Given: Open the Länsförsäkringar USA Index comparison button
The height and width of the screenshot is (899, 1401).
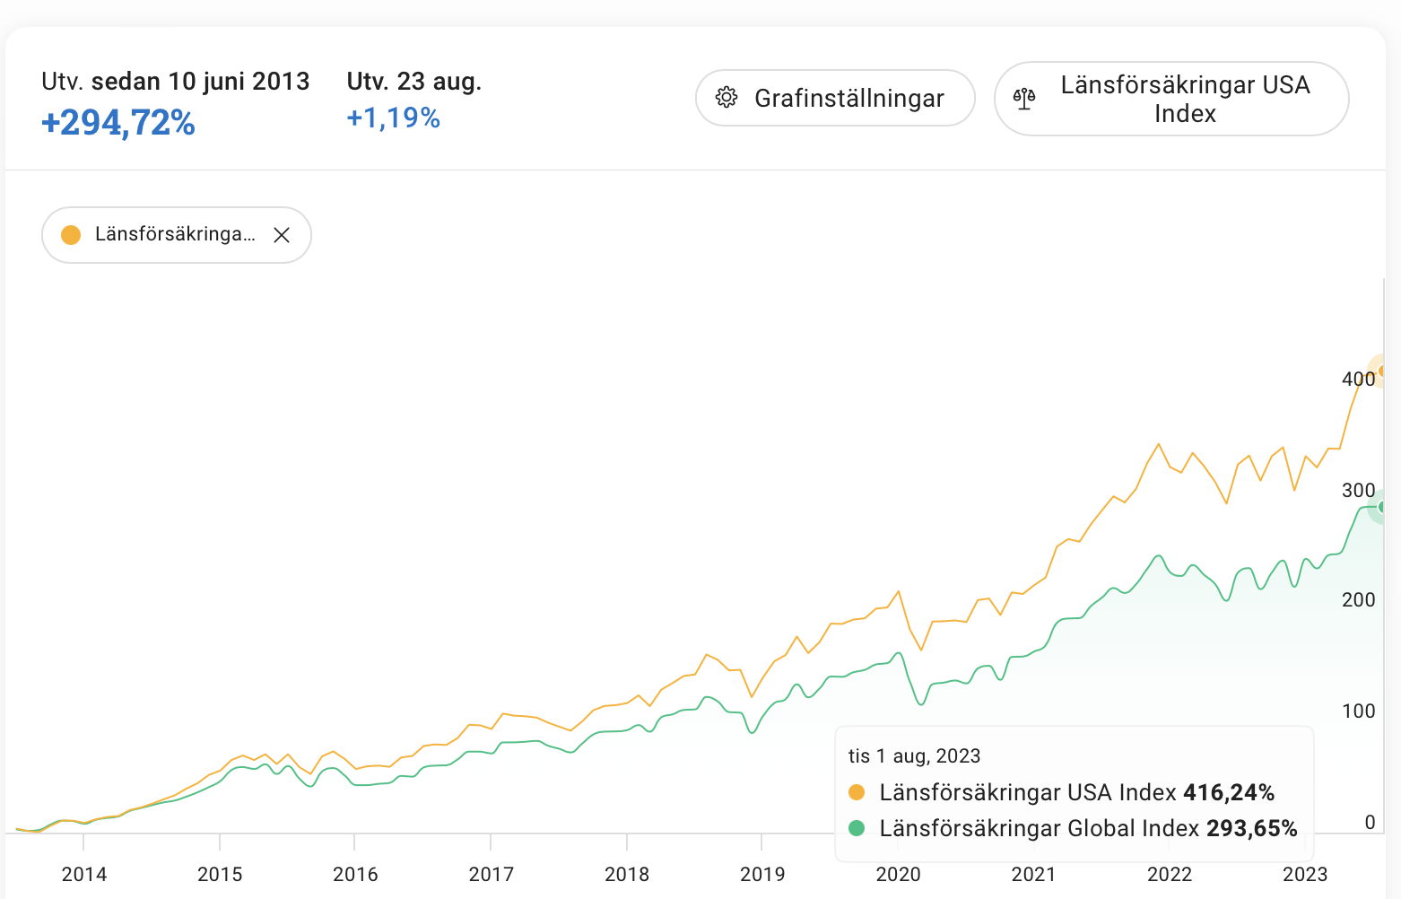Looking at the screenshot, I should coord(1171,99).
